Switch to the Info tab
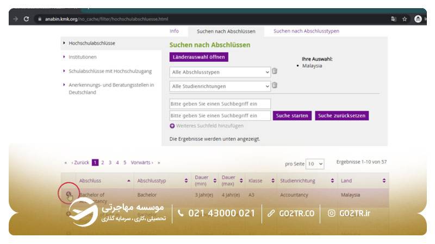 [x=174, y=31]
